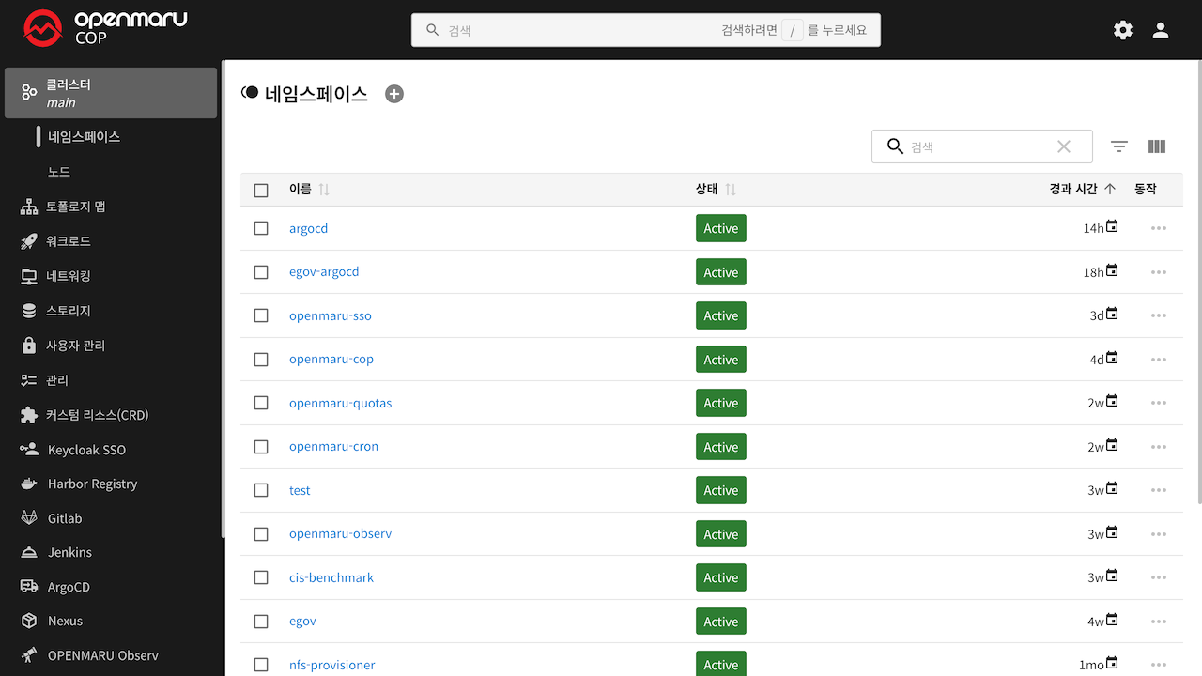The width and height of the screenshot is (1202, 676).
Task: Click calendar icon in argocd row
Action: point(1112,227)
